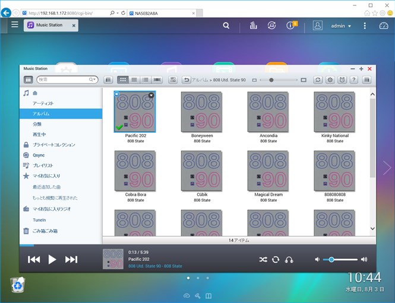395x303 pixels.
Task: Adjust the thumbnail size slider
Action: [x=271, y=80]
